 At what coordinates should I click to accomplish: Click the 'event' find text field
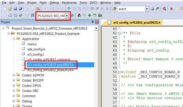pos(131,9)
